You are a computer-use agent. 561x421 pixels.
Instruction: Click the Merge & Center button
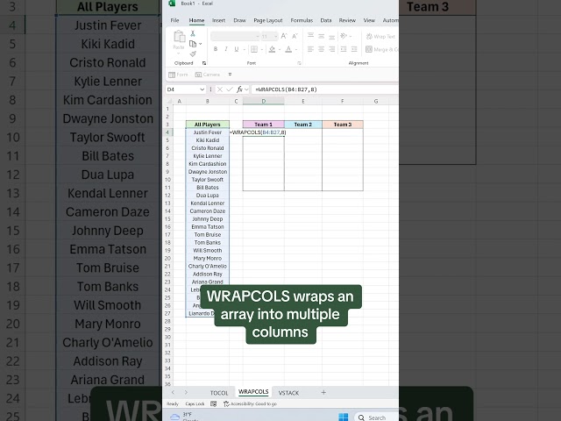pos(381,49)
